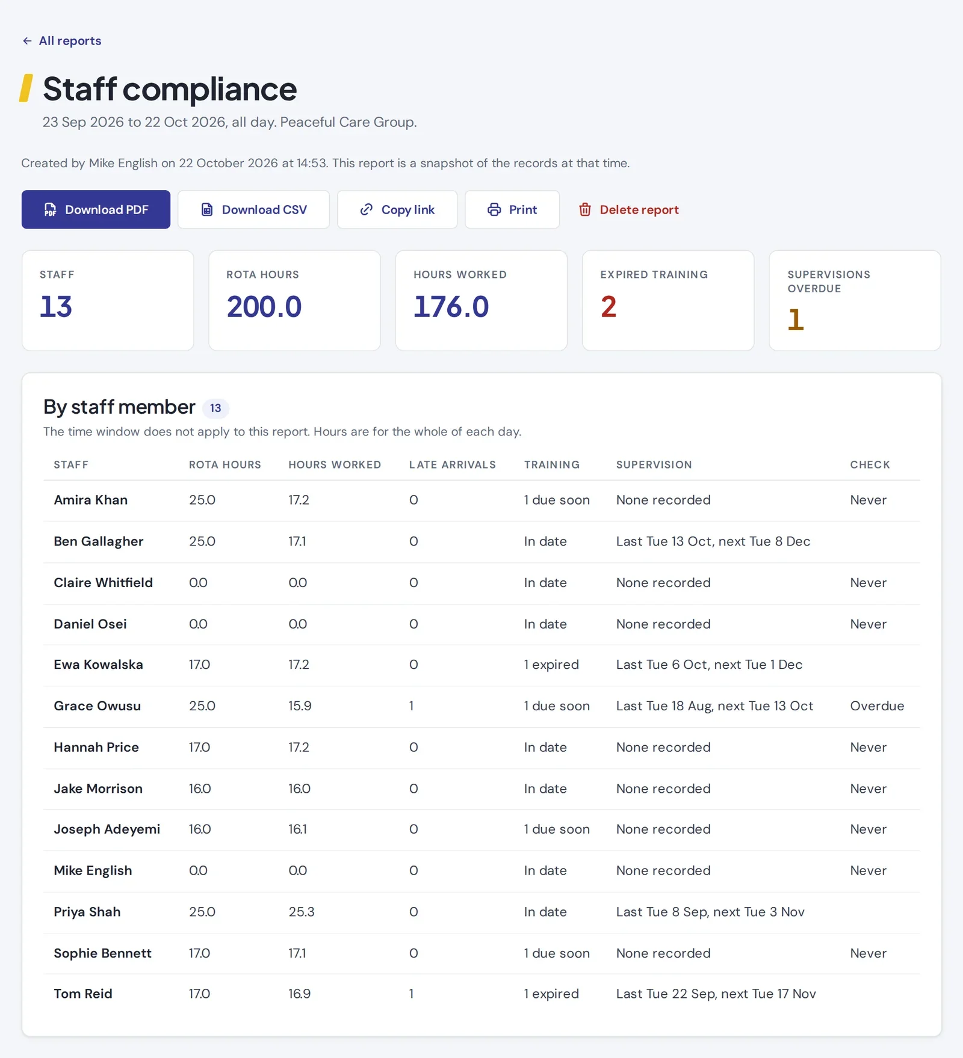Click Priya Shah's 25.3 hours worked value
This screenshot has height=1058, width=963.
pyautogui.click(x=302, y=912)
